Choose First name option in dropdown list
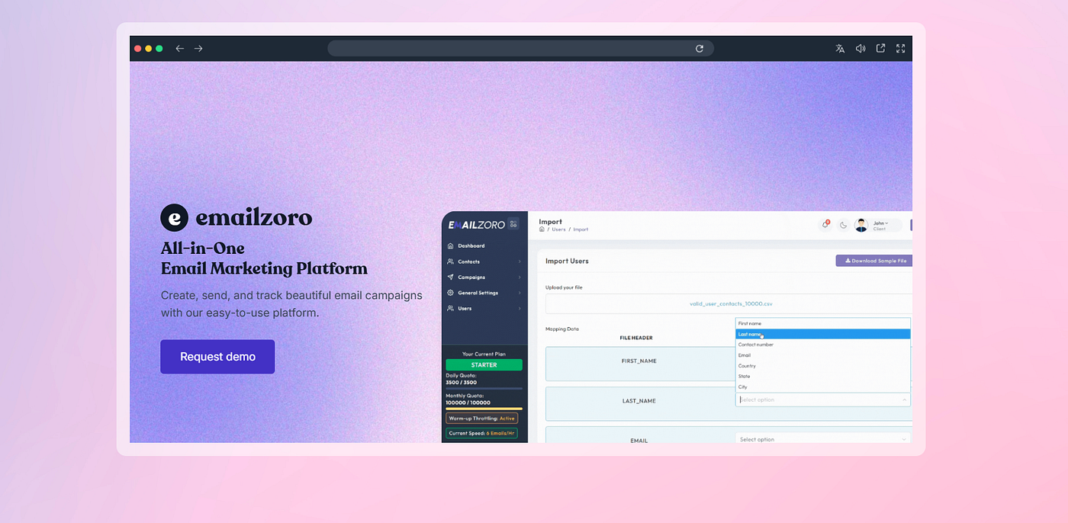This screenshot has height=523, width=1068. pyautogui.click(x=822, y=323)
